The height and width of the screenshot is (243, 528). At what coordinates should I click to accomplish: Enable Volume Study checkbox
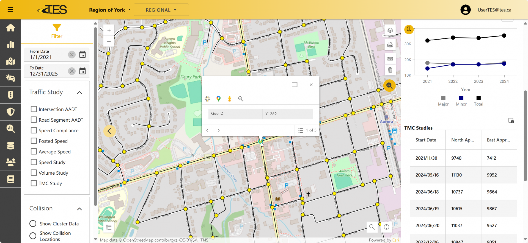tap(34, 173)
